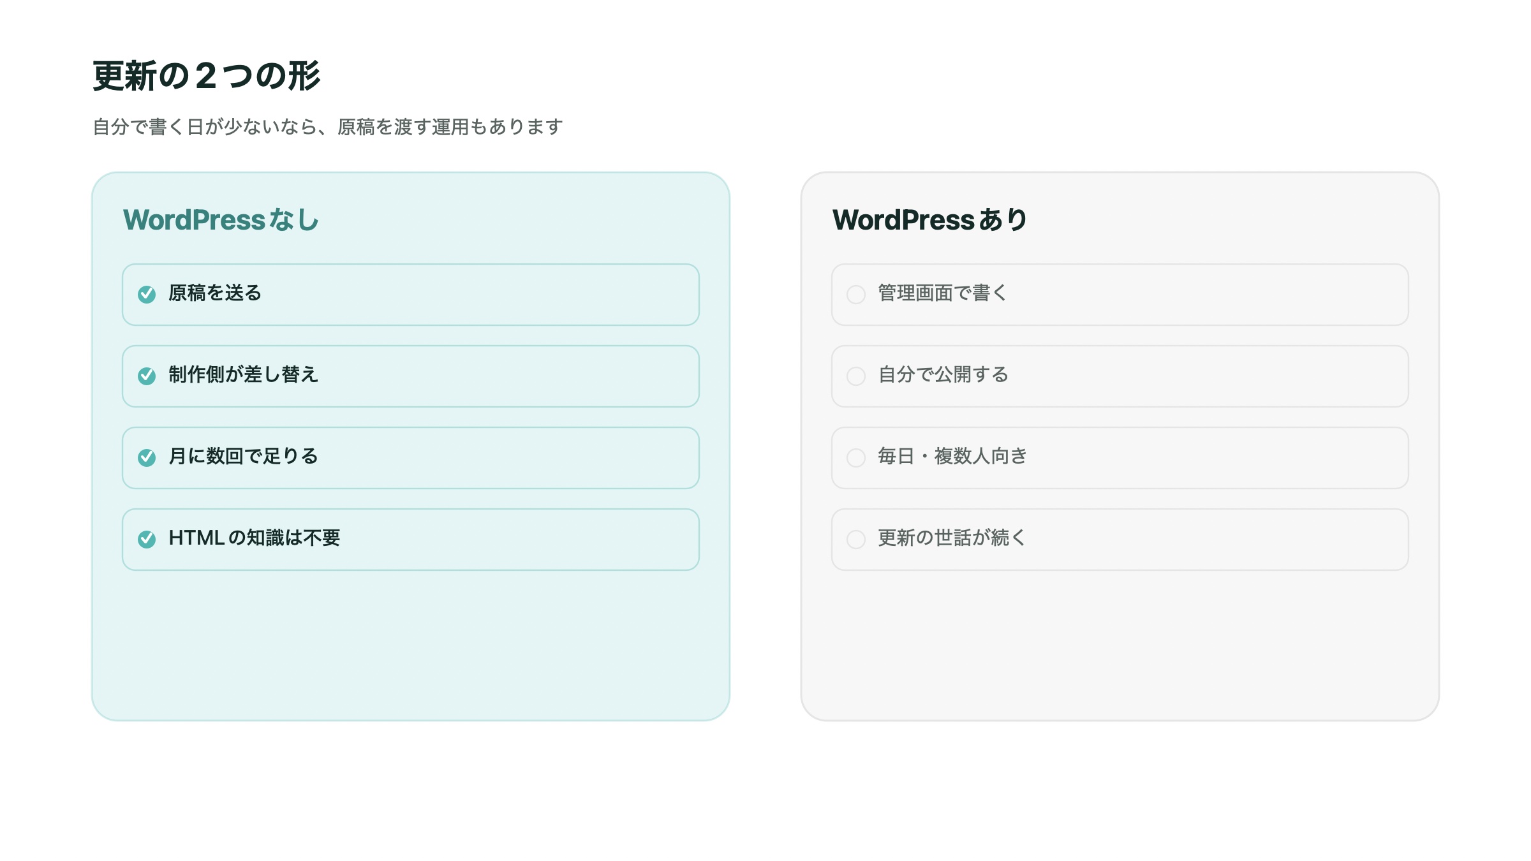Viewport: 1531px width, 861px height.
Task: Select the empty circle beside 管理画面で書く
Action: tap(856, 294)
